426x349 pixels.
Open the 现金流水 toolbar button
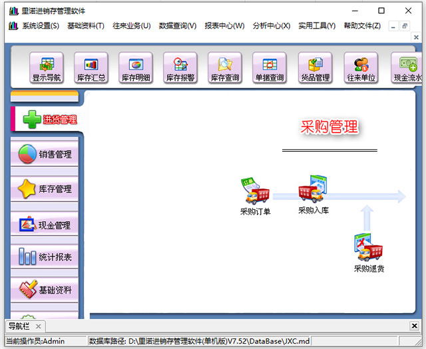tap(407, 68)
